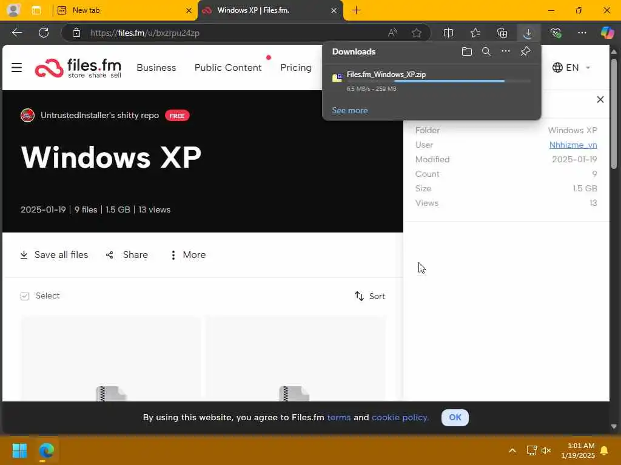
Task: Go back using the browser back arrow
Action: 16,33
